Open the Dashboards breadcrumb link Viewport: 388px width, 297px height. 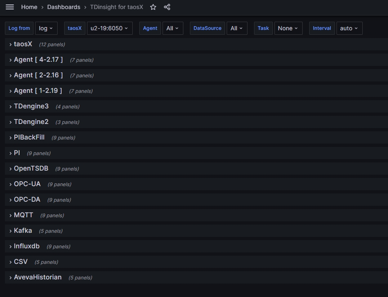[x=64, y=7]
